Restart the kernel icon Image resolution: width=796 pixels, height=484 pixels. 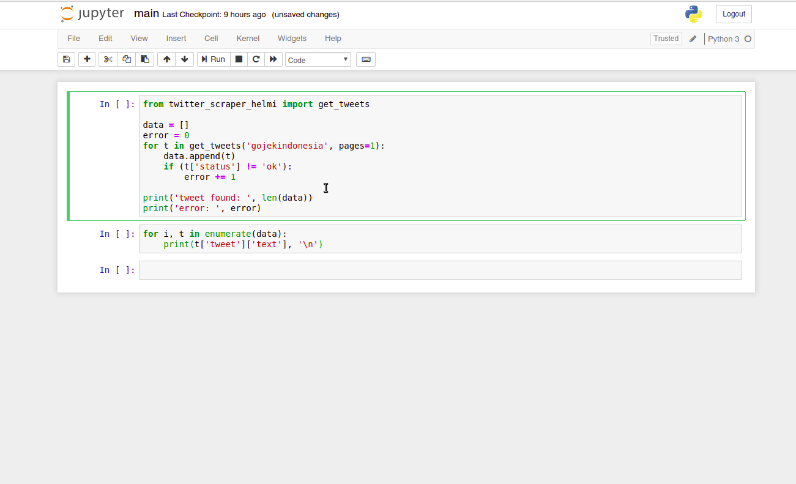click(x=256, y=59)
